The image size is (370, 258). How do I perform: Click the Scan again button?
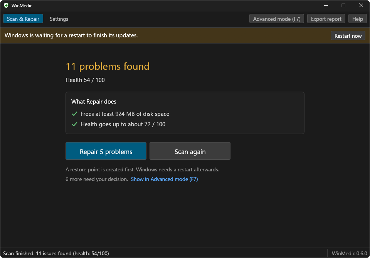(190, 151)
